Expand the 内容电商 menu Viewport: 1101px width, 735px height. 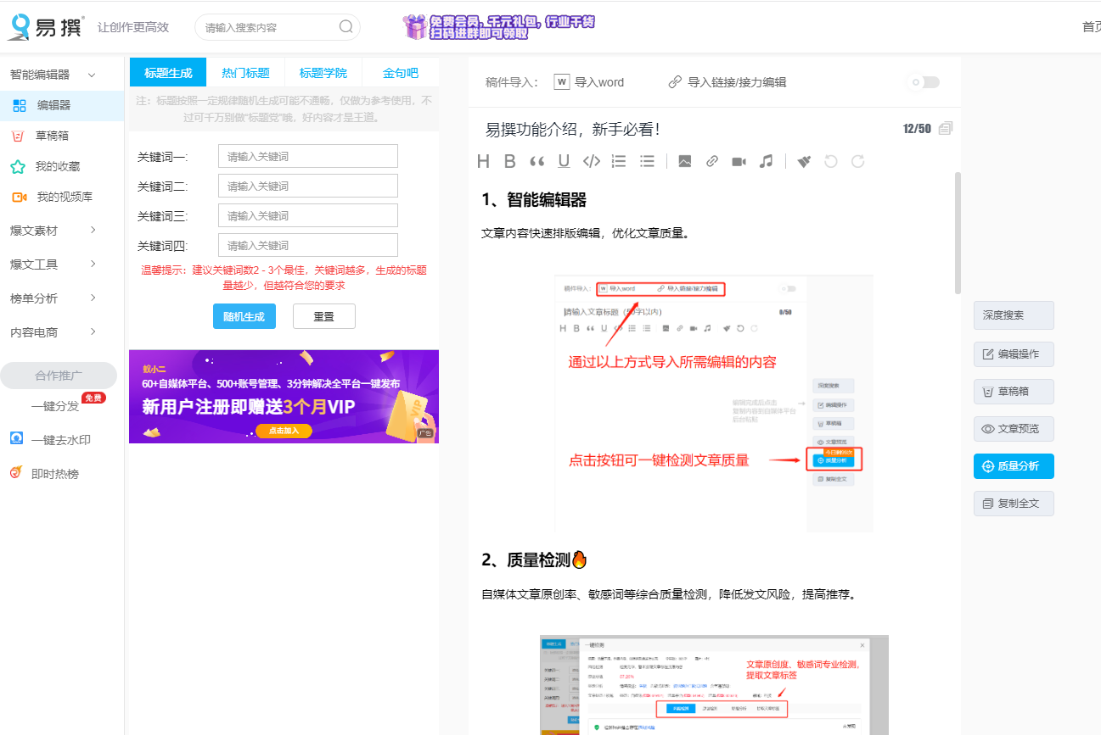click(93, 331)
